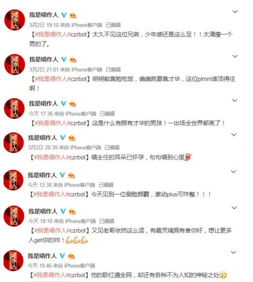Expand the options chevron on the 19:10 post
The height and width of the screenshot is (282, 253).
tap(235, 11)
